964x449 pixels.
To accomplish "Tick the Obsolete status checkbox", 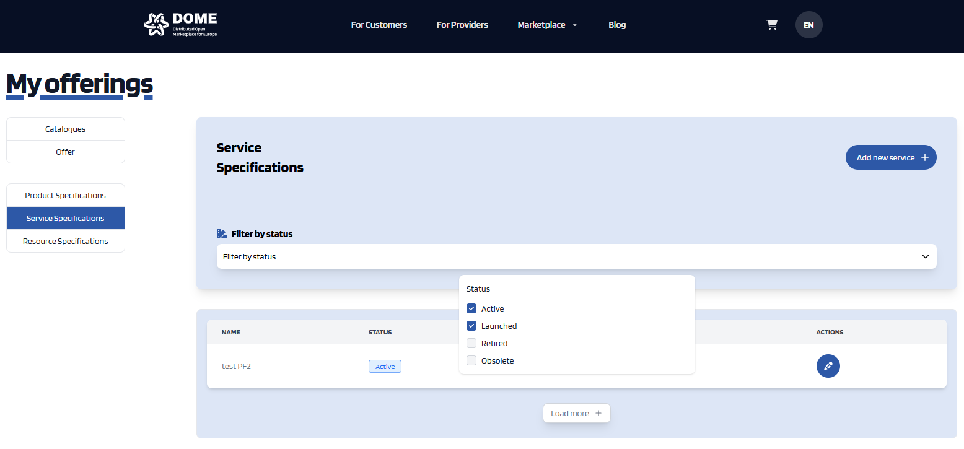I will (471, 360).
